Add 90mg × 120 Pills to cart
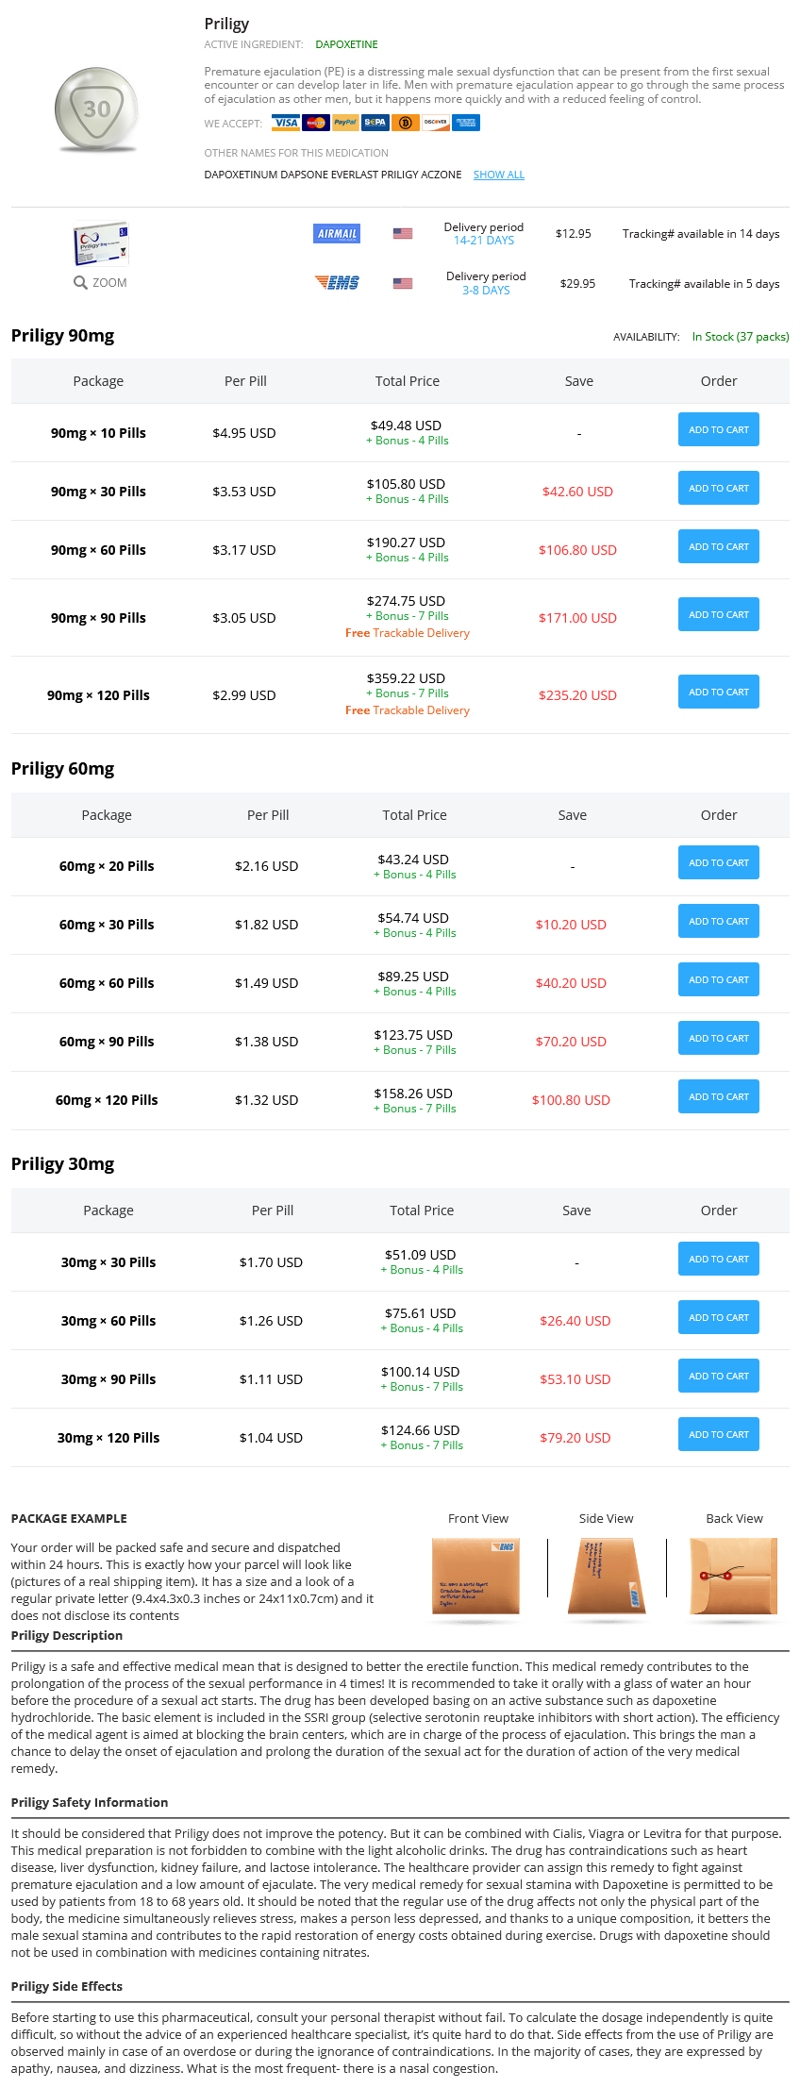Image resolution: width=800 pixels, height=2087 pixels. click(719, 692)
